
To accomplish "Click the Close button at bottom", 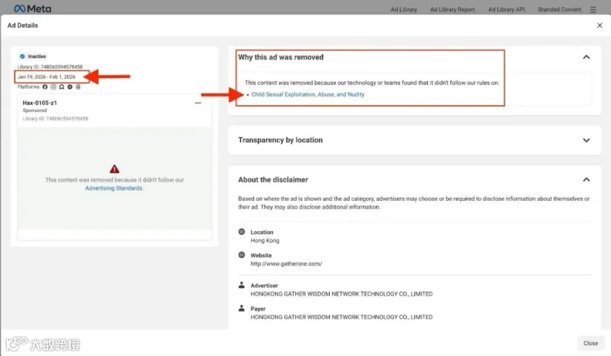I will point(591,343).
